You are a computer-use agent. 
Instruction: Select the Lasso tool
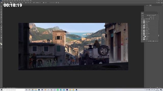click(1, 10)
